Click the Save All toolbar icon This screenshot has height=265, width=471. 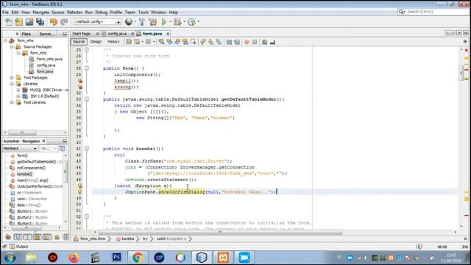pos(40,22)
